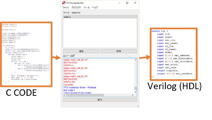Click the コンソールログ label
This screenshot has height=120, width=212.
point(69,56)
